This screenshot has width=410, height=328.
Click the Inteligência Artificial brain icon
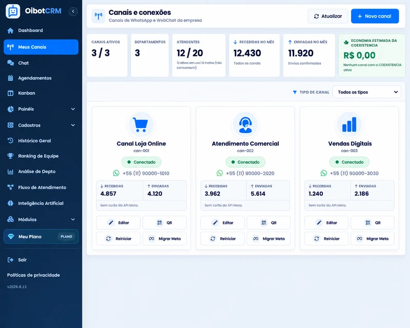(10, 203)
